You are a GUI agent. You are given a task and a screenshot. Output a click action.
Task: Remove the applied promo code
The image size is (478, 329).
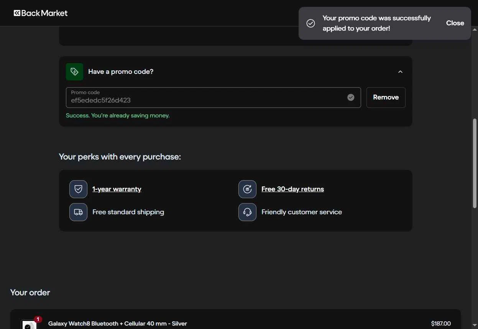tap(386, 98)
